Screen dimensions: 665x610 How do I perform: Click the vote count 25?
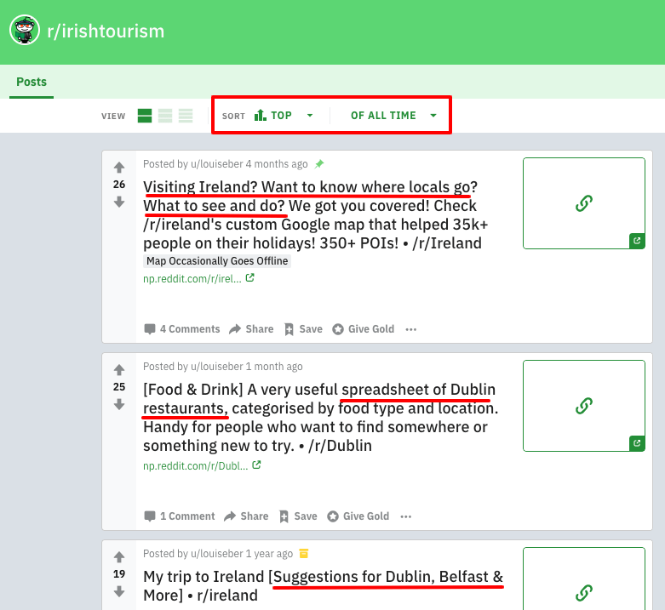(119, 387)
